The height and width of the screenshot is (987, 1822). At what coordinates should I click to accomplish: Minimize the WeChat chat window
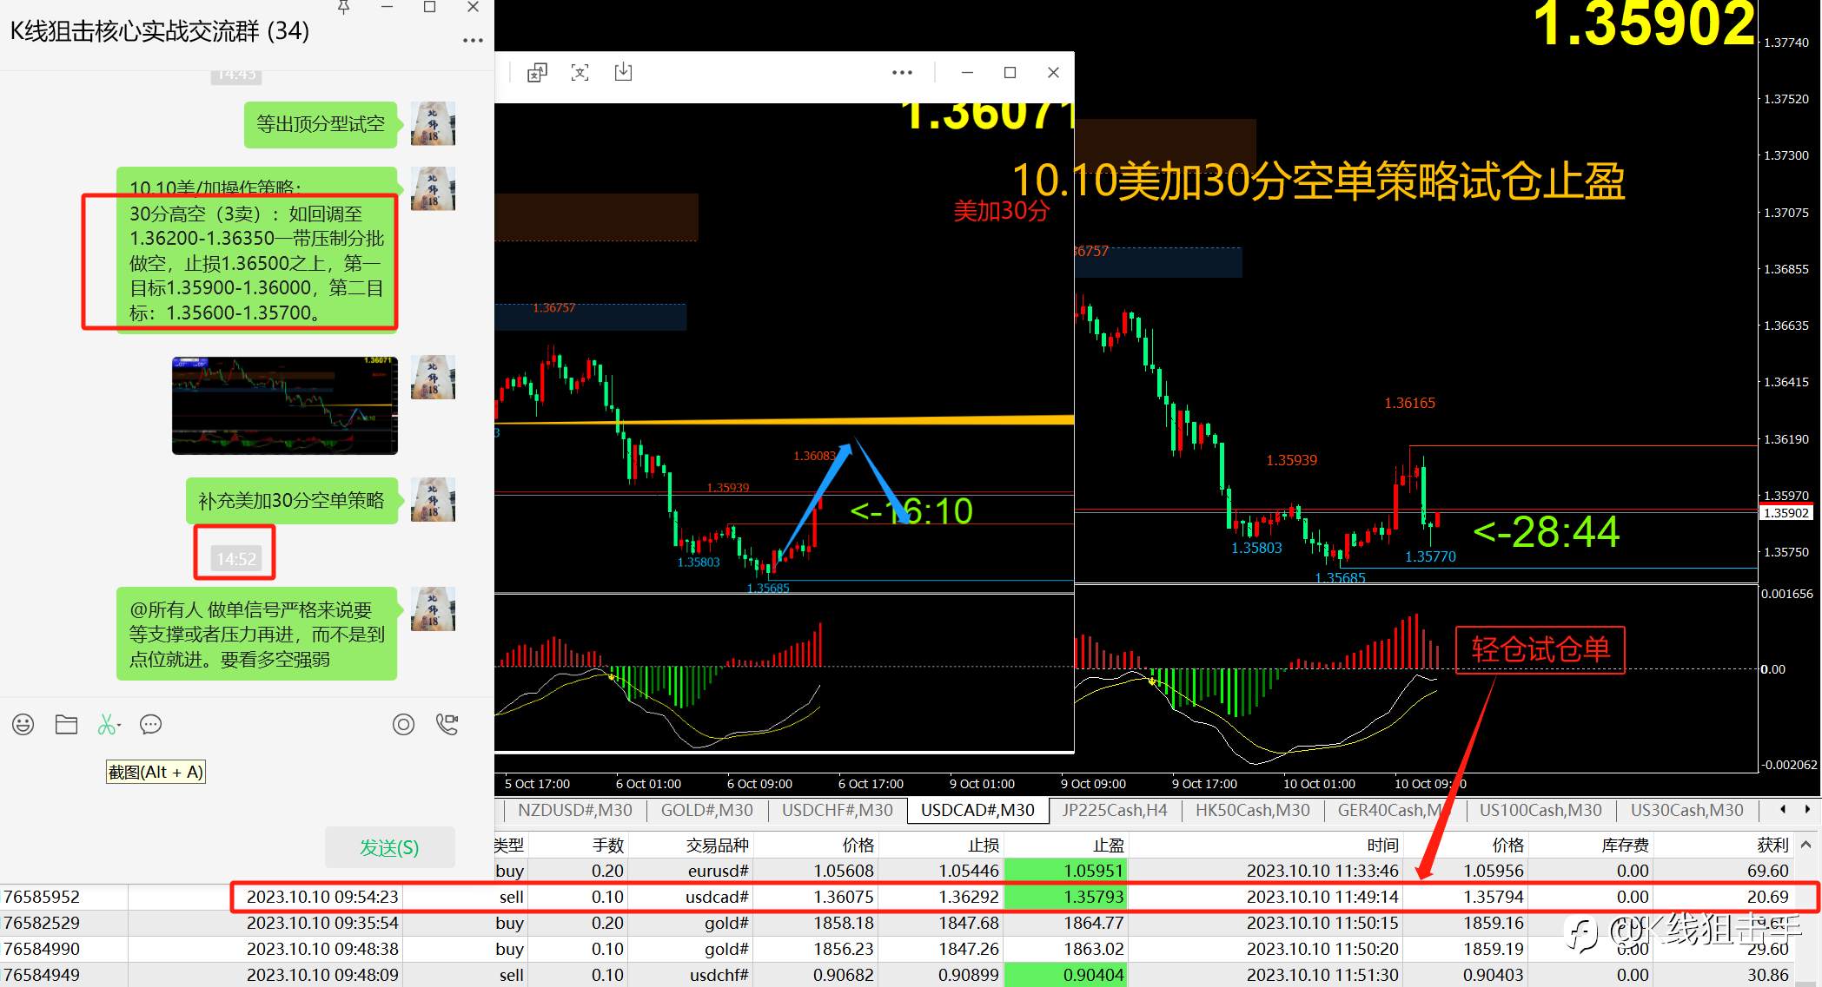(387, 7)
